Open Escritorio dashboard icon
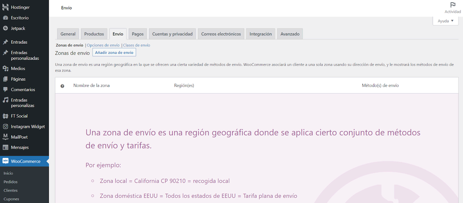463x203 pixels. point(5,18)
